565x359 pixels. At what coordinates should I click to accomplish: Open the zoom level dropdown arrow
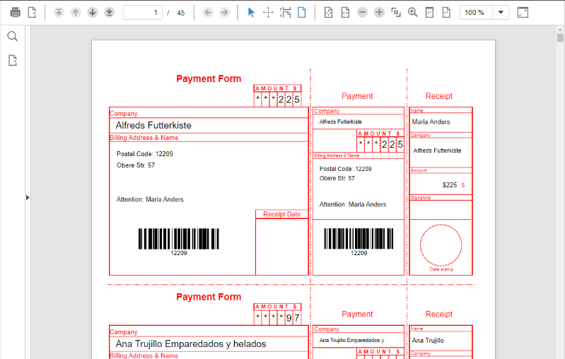(x=501, y=13)
